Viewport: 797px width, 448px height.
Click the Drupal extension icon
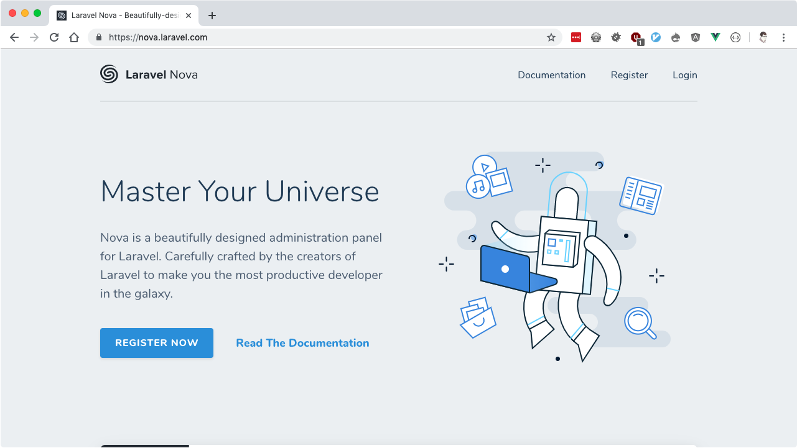tap(676, 37)
